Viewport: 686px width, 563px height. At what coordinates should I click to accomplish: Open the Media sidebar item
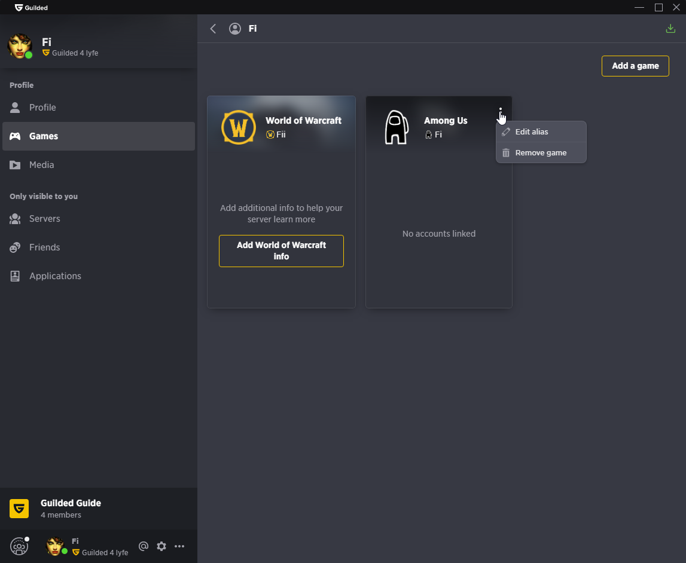(x=99, y=165)
